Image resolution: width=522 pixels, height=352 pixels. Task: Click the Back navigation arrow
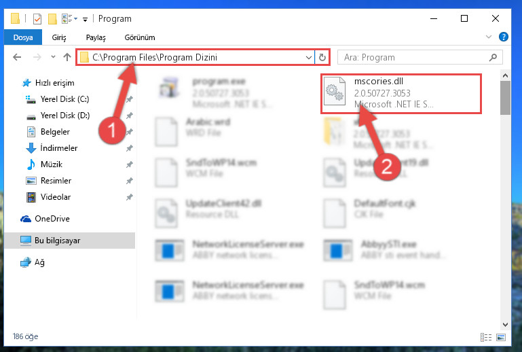point(17,57)
